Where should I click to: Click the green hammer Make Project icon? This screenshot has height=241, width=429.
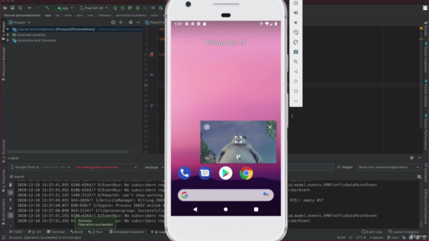coord(47,8)
